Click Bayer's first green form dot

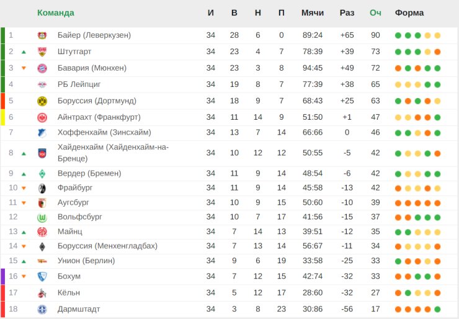click(x=398, y=35)
